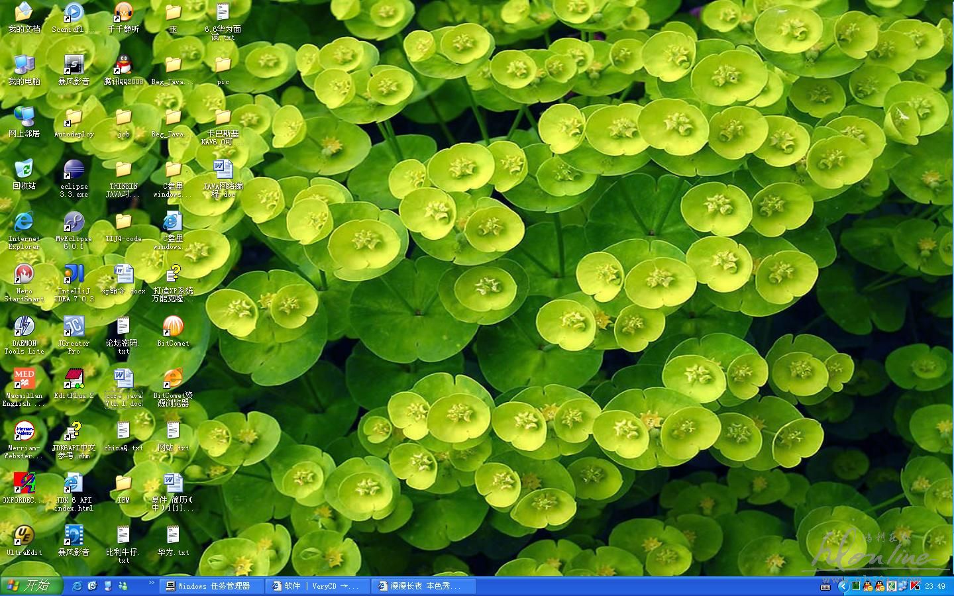Image resolution: width=954 pixels, height=596 pixels.
Task: Expand hidden tray icons with the arrow
Action: point(843,586)
